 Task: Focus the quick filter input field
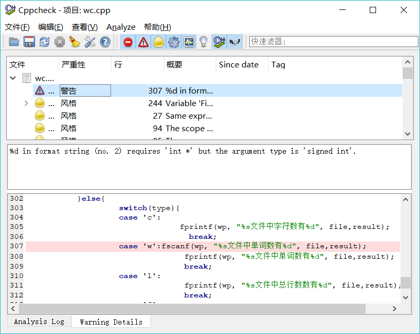tap(334, 41)
